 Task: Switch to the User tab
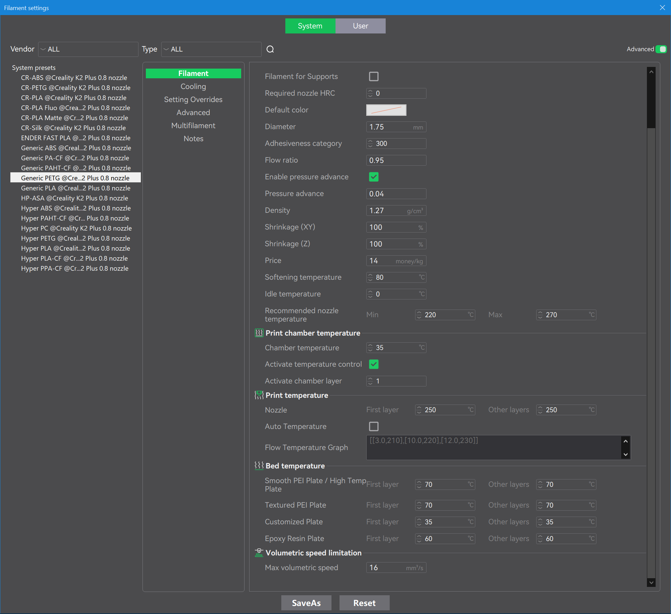coord(360,26)
